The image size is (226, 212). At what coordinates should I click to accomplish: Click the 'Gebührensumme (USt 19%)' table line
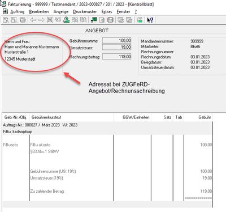coord(53,171)
